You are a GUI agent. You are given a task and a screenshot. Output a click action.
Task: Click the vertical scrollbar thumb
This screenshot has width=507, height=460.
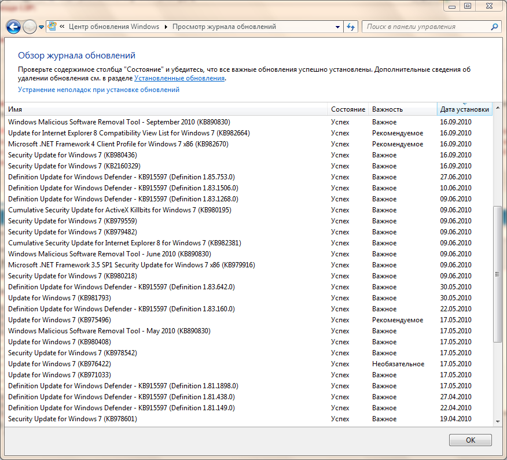[498, 274]
